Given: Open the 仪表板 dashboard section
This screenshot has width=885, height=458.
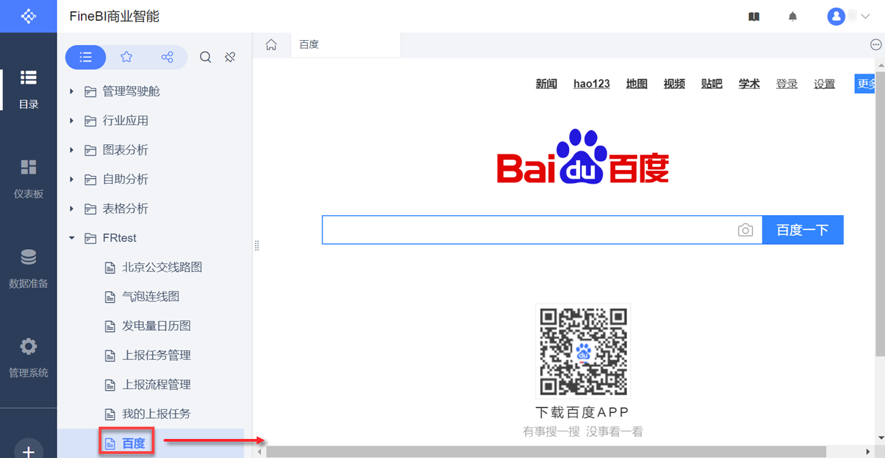Looking at the screenshot, I should [29, 179].
